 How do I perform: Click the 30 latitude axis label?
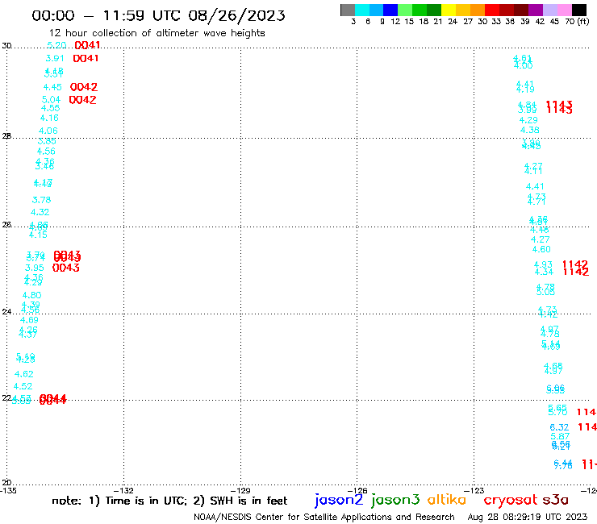[x=6, y=46]
